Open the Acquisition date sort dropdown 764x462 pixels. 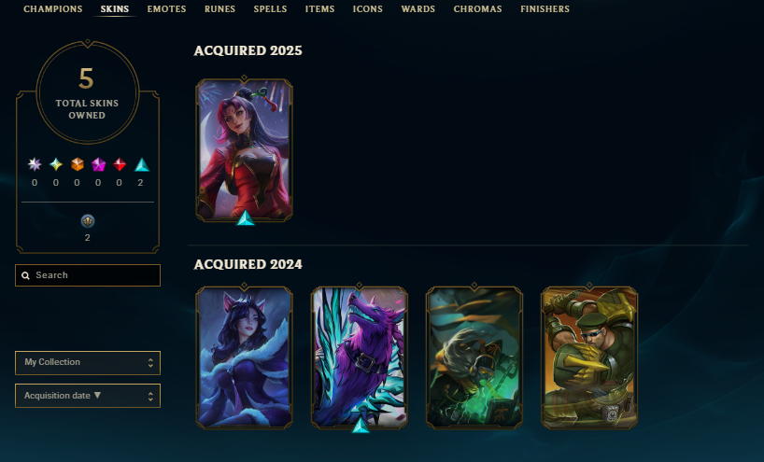click(88, 396)
